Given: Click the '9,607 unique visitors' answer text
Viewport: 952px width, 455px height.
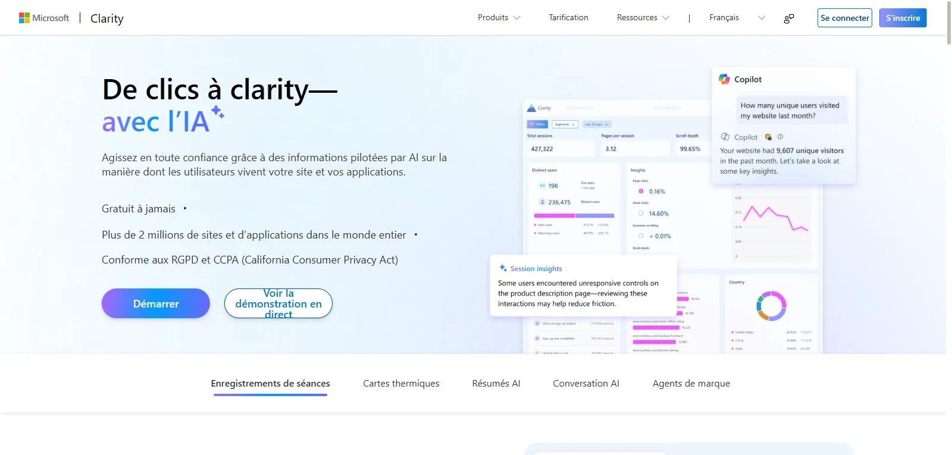Looking at the screenshot, I should [810, 151].
